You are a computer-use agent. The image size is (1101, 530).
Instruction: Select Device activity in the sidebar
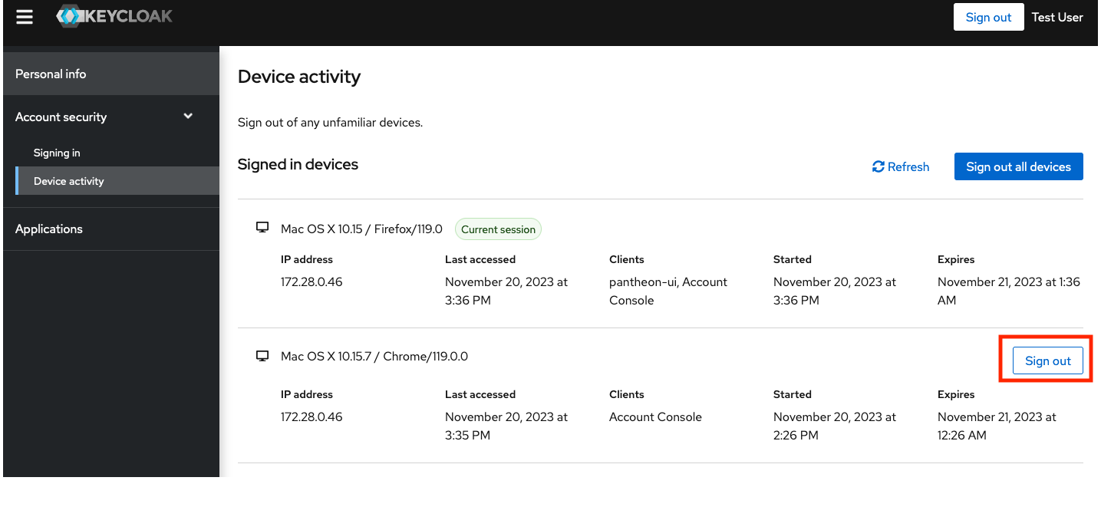coord(69,182)
